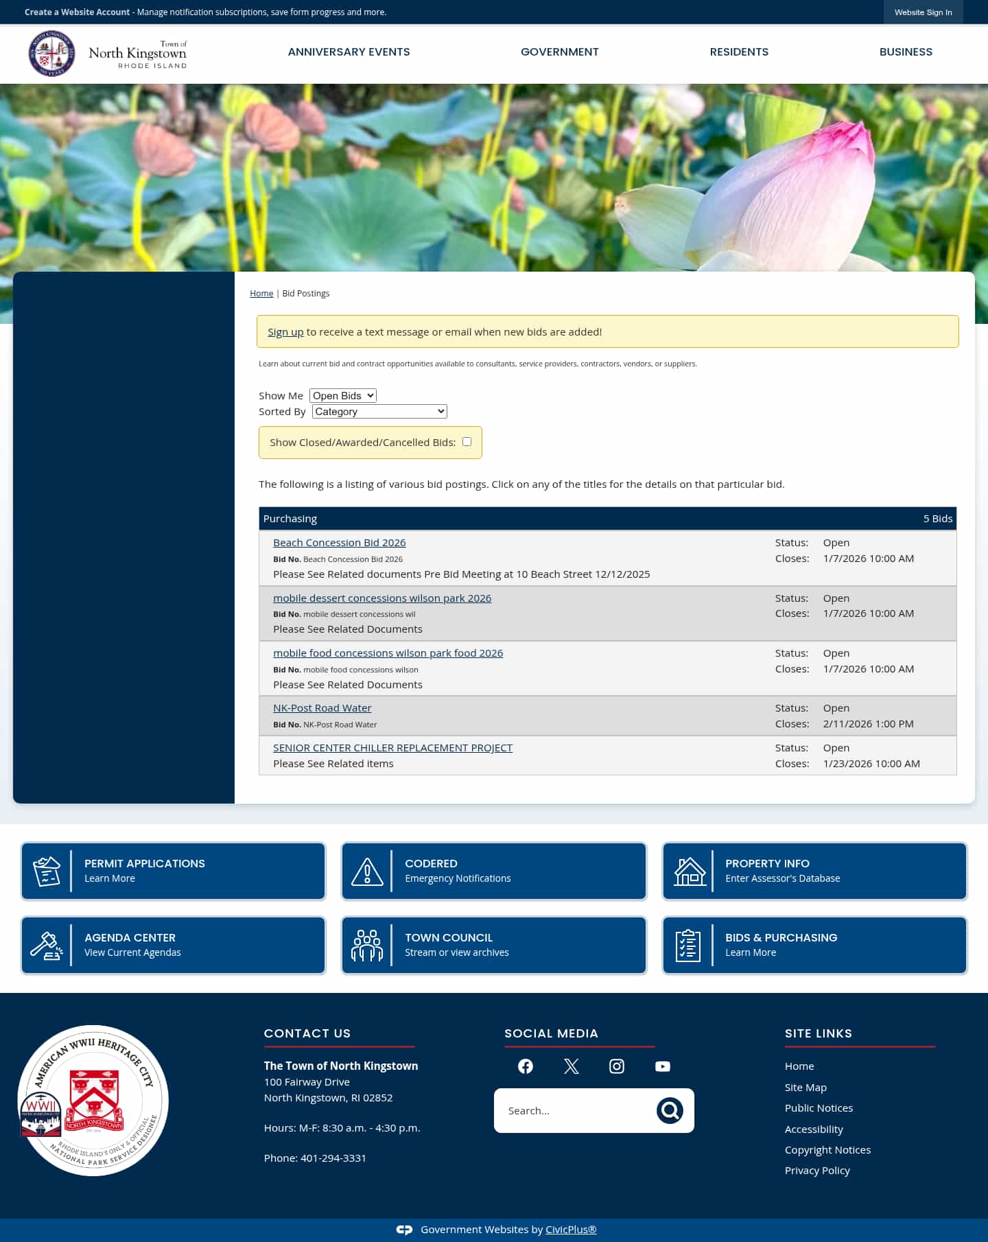Click the 'Bid Postings' breadcrumb text
Image resolution: width=988 pixels, height=1242 pixels.
[306, 294]
